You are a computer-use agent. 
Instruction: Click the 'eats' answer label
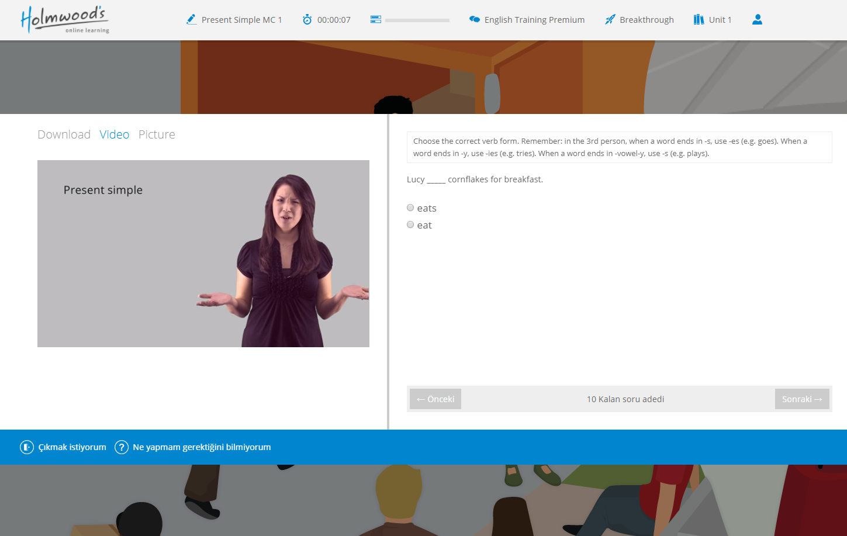[x=427, y=208]
